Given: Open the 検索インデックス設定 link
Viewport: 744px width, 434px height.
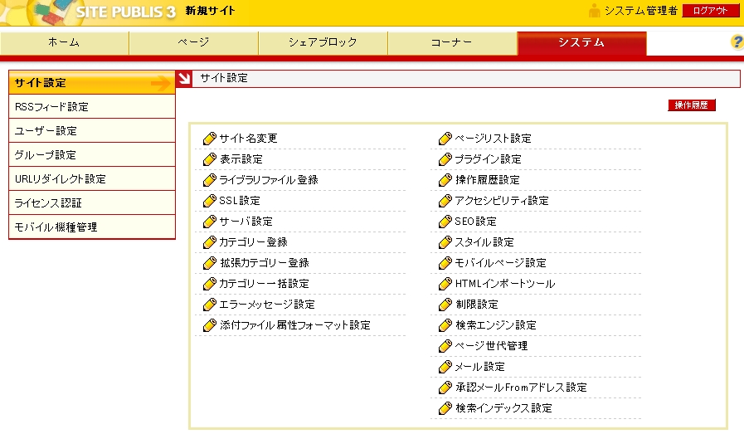Looking at the screenshot, I should coord(503,408).
